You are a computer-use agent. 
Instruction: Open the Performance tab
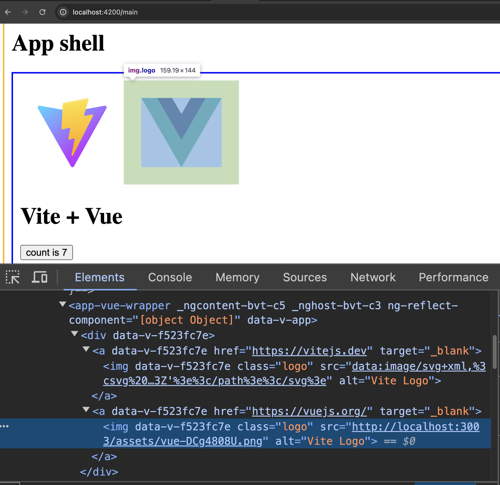click(454, 277)
